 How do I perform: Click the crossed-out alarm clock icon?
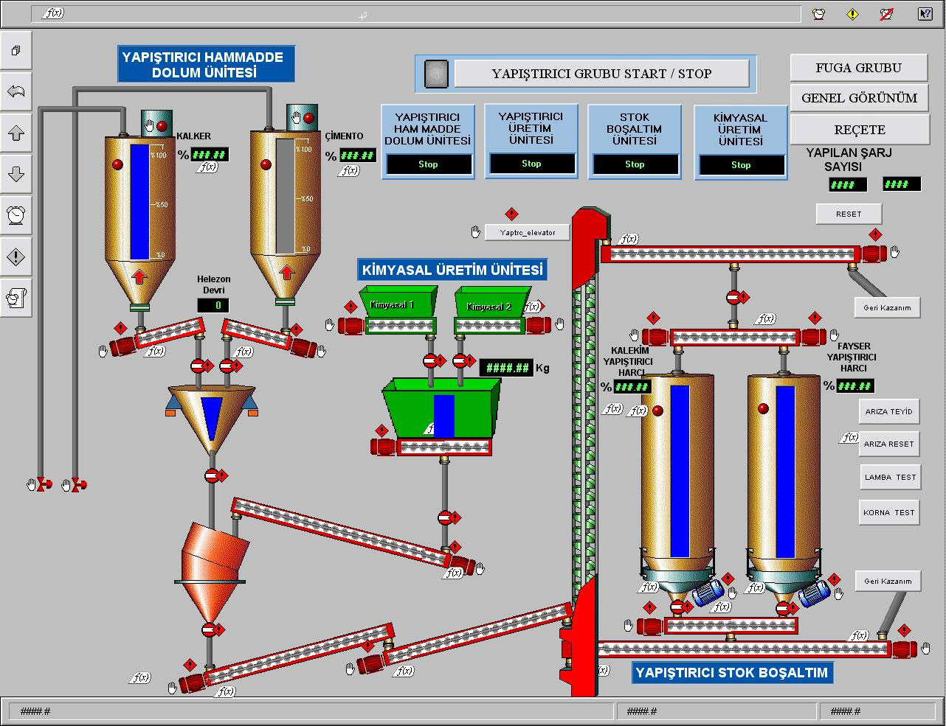888,14
